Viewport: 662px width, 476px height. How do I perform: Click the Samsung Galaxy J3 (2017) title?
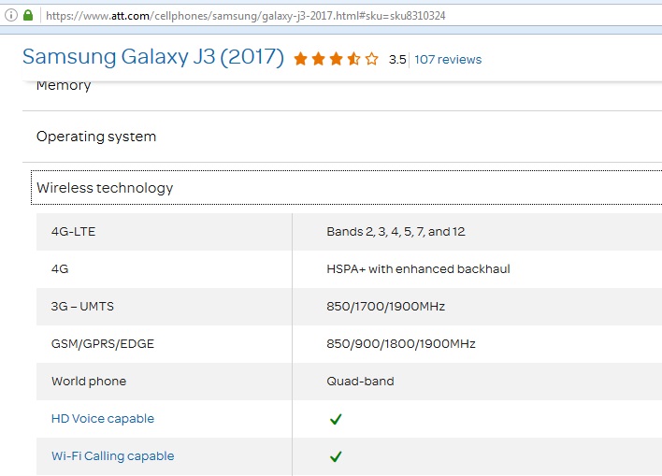[x=152, y=57]
